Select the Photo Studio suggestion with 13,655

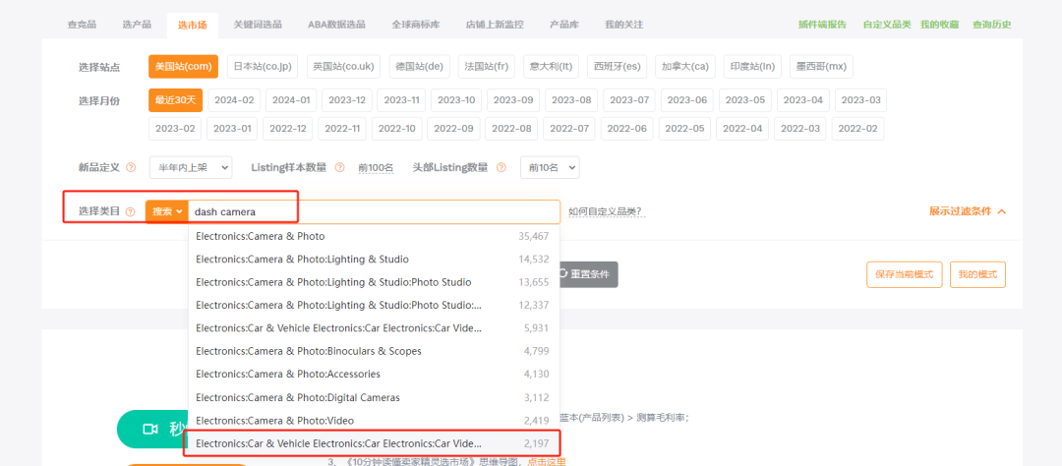pyautogui.click(x=374, y=282)
